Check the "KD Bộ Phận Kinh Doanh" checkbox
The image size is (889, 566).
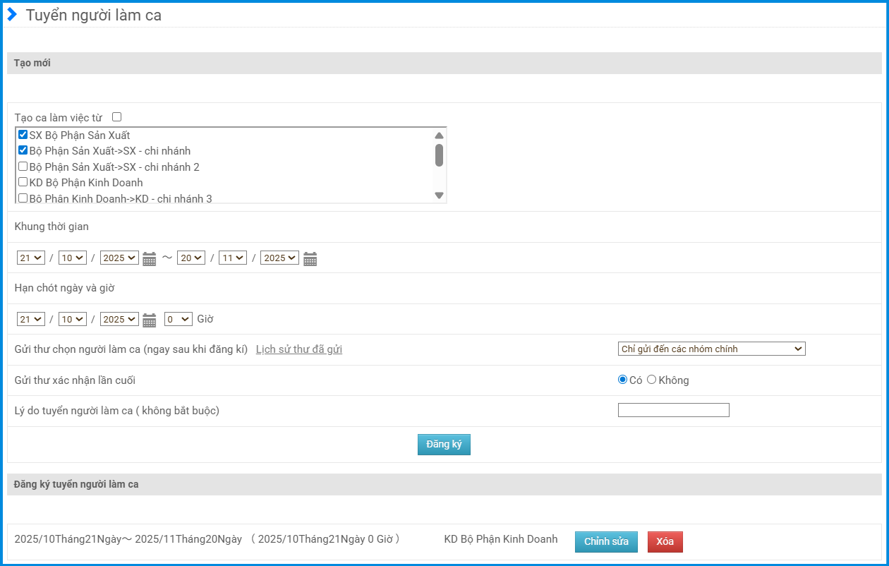click(23, 182)
